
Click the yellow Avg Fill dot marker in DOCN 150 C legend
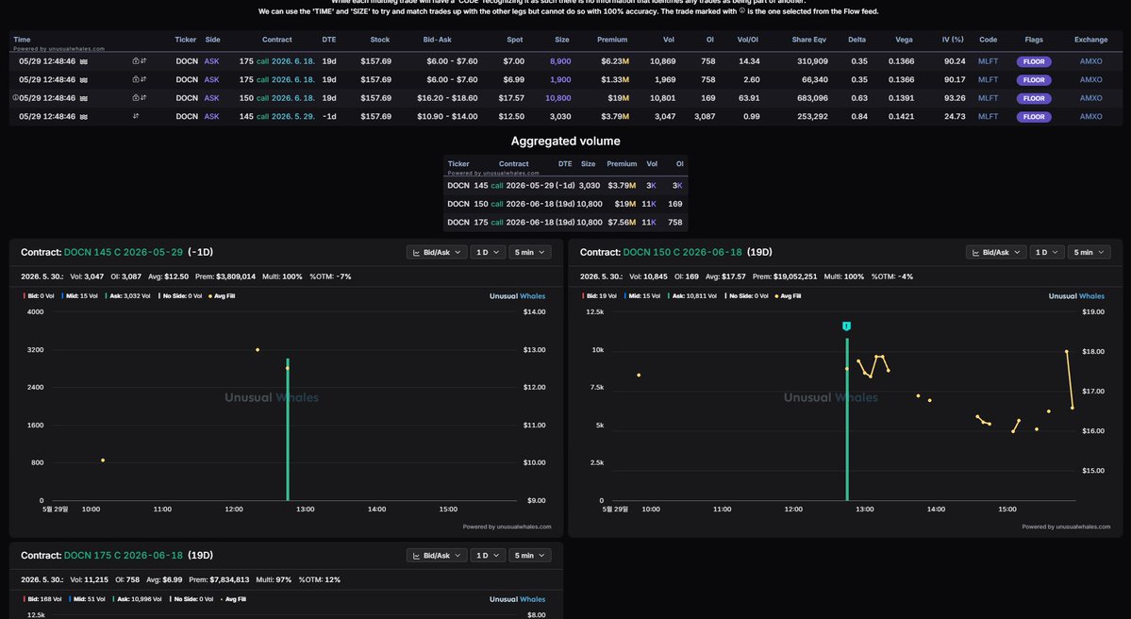pos(776,295)
